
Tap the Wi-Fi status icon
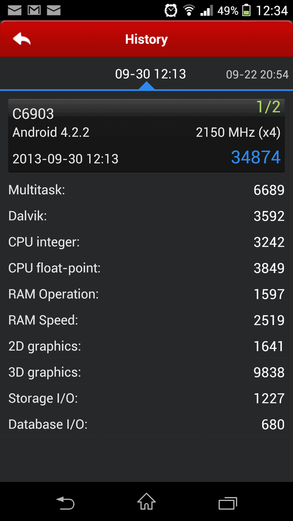tap(189, 10)
